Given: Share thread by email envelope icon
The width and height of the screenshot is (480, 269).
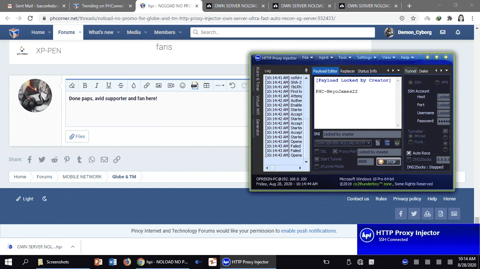Looking at the screenshot, I should click(104, 159).
